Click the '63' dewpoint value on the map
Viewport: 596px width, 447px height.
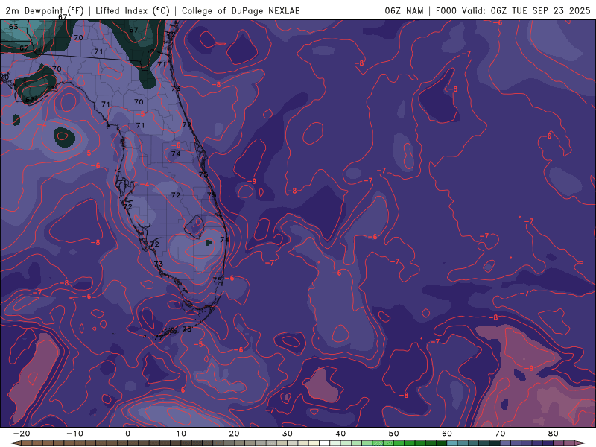click(13, 27)
